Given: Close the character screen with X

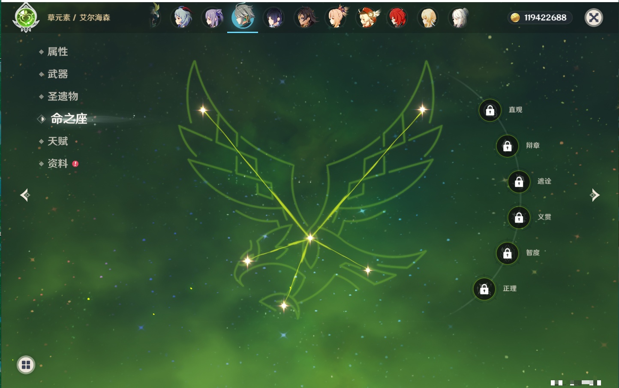Looking at the screenshot, I should [594, 18].
